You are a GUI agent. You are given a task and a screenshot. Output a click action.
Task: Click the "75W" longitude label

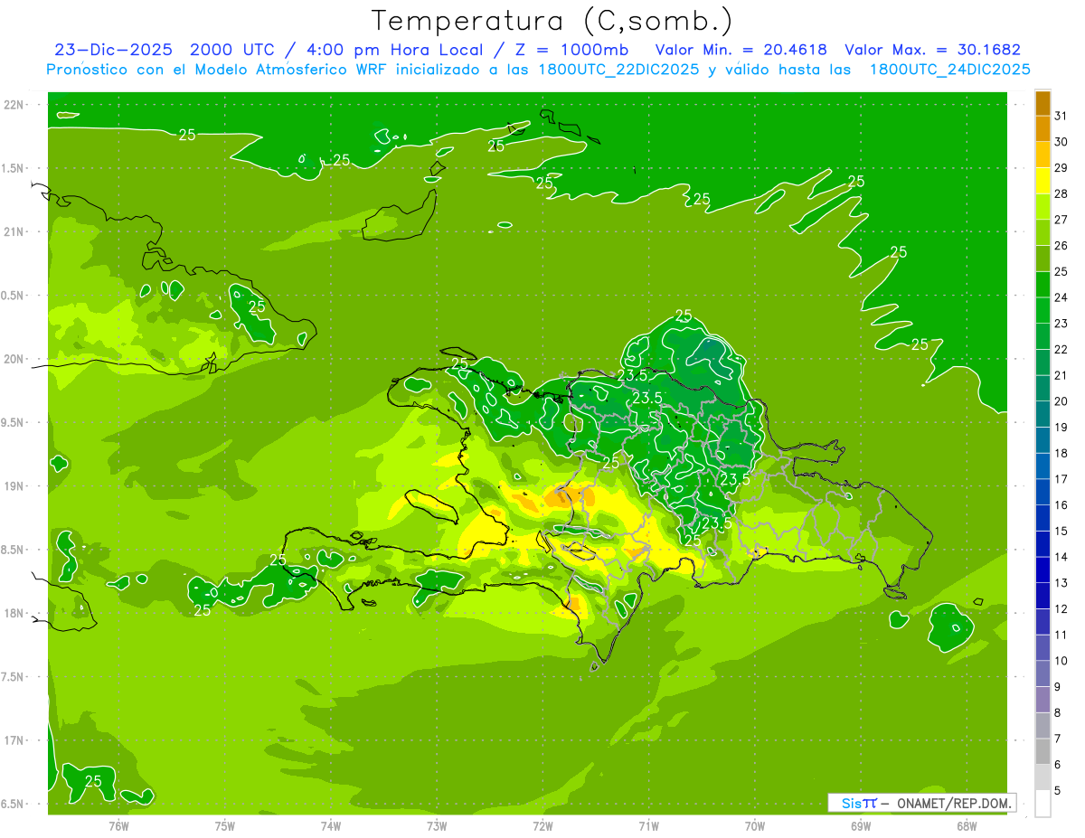click(225, 825)
